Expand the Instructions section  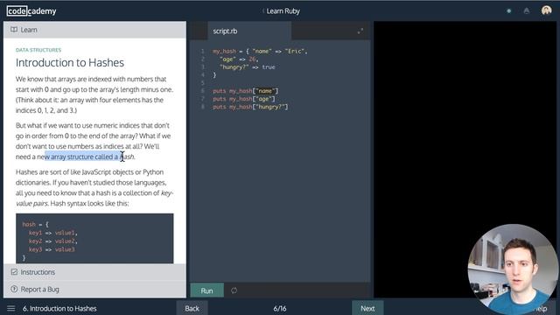tap(94, 272)
